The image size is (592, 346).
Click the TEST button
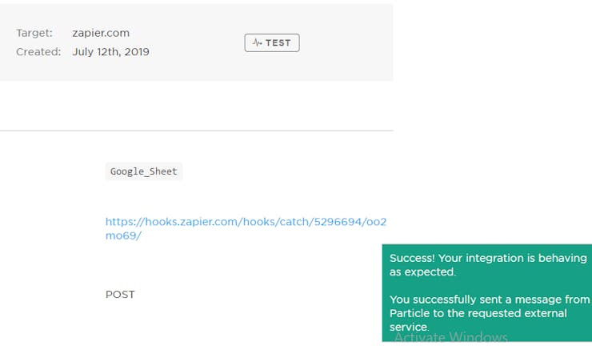272,42
